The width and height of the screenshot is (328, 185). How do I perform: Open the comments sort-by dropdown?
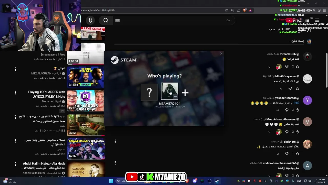point(280,30)
